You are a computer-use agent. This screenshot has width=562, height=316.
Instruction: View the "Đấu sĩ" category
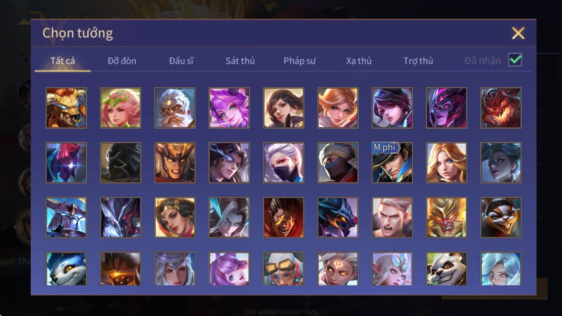181,61
